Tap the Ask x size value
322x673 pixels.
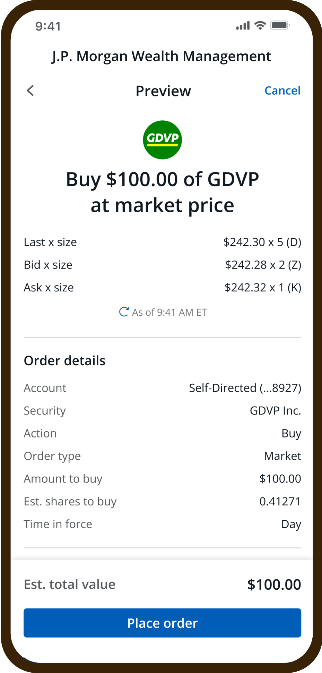pyautogui.click(x=263, y=287)
